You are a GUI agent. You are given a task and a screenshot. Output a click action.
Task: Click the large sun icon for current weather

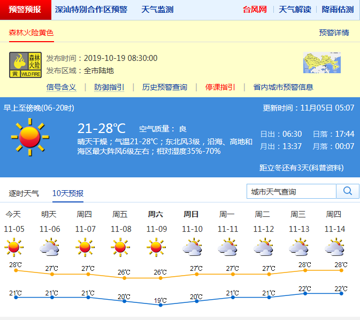(x=30, y=137)
